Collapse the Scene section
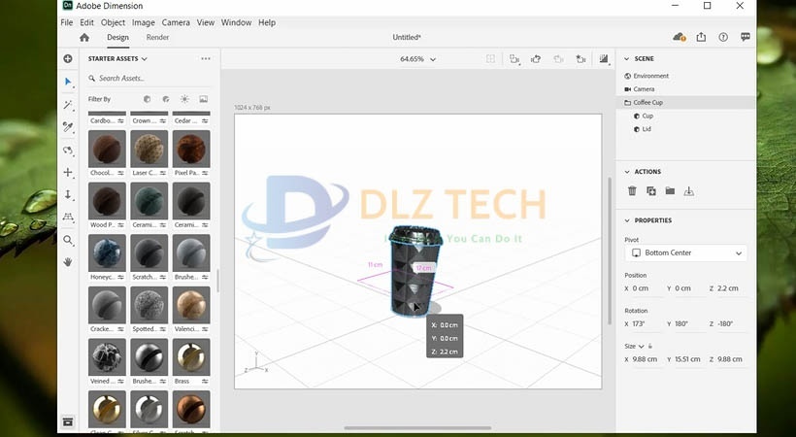796x437 pixels. tap(627, 59)
